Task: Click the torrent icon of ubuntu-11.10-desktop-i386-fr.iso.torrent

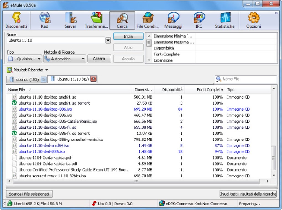Action: [x=14, y=133]
